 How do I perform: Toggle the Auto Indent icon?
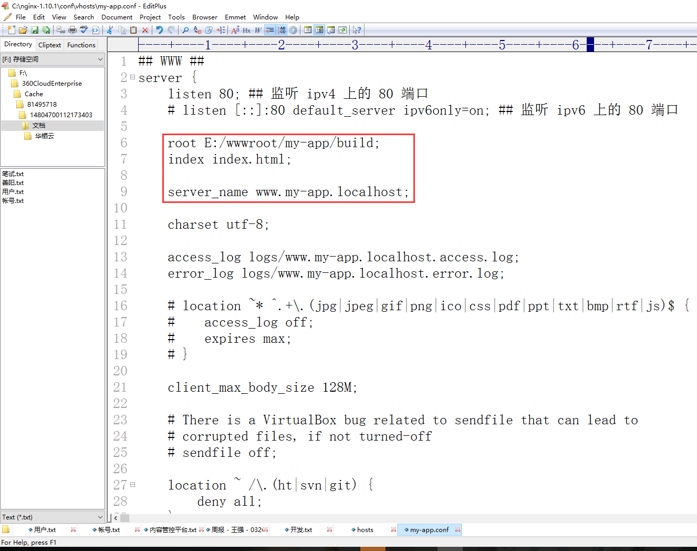pyautogui.click(x=270, y=30)
